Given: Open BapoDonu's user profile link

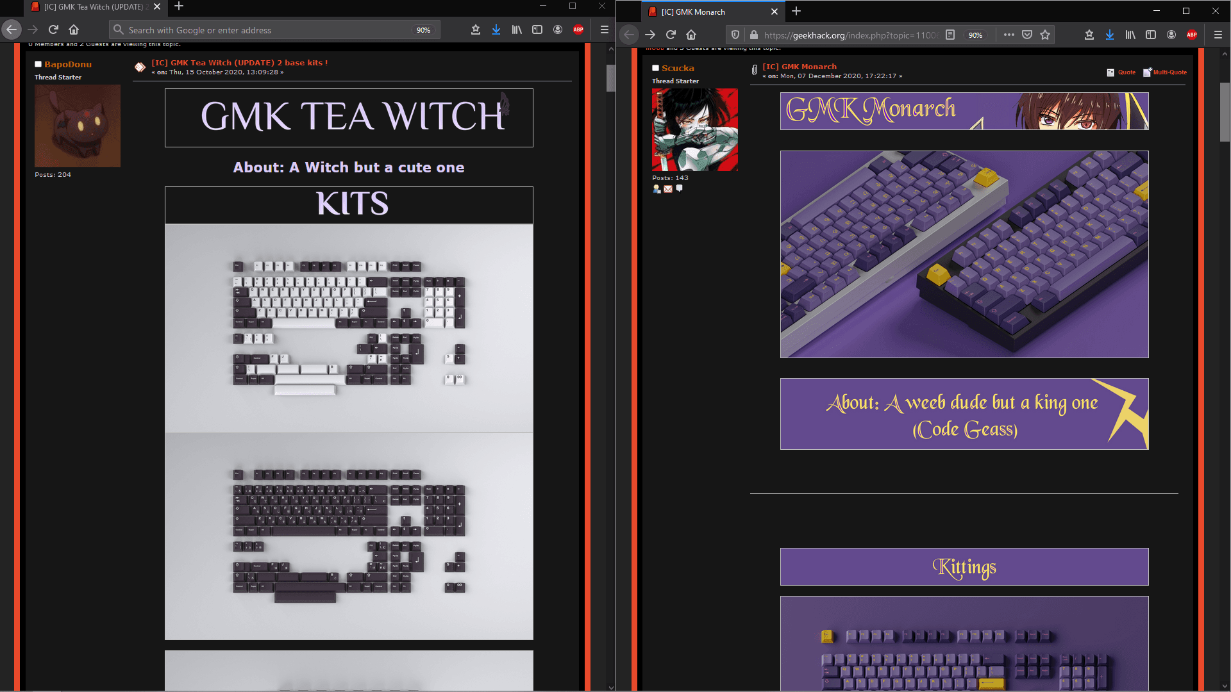Looking at the screenshot, I should 68,65.
